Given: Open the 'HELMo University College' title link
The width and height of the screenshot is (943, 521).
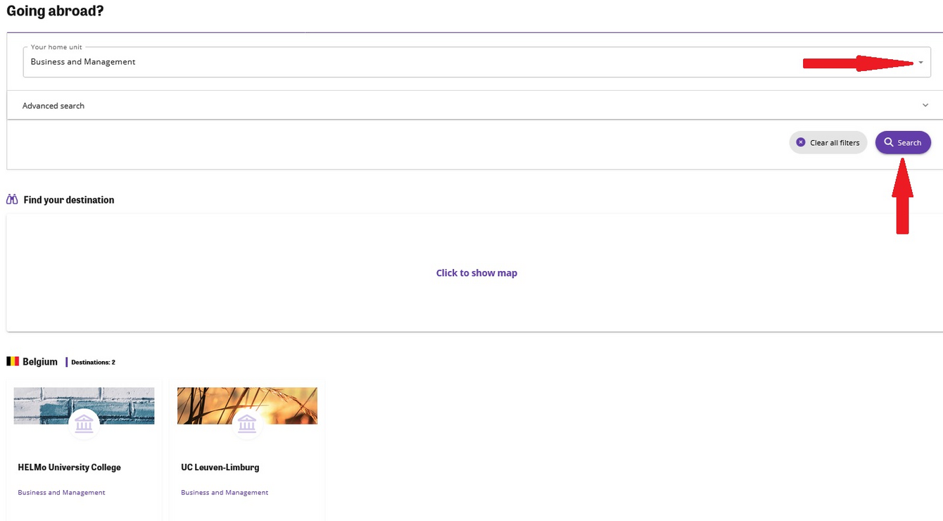Looking at the screenshot, I should pyautogui.click(x=69, y=467).
